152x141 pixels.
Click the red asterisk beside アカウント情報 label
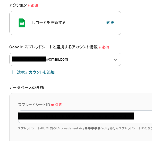click(100, 47)
